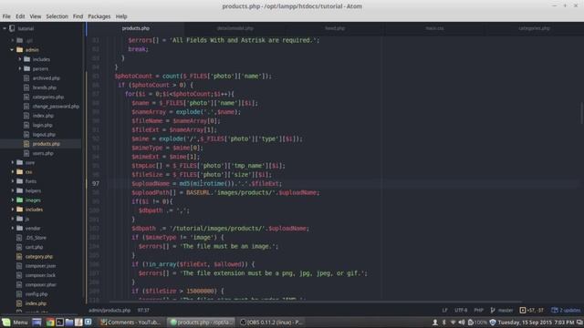Open .DS_Store file in tree
The height and width of the screenshot is (328, 584).
36,238
